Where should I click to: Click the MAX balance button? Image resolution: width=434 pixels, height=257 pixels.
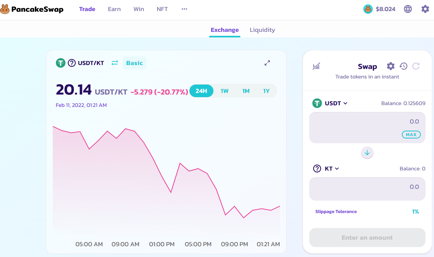(x=411, y=135)
